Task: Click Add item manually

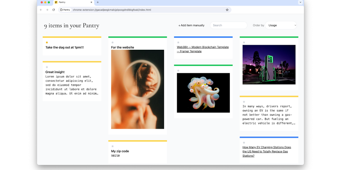Action: pyautogui.click(x=191, y=25)
